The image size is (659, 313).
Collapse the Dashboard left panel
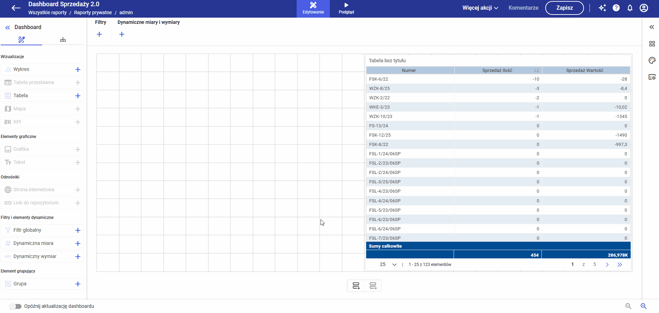pyautogui.click(x=8, y=27)
